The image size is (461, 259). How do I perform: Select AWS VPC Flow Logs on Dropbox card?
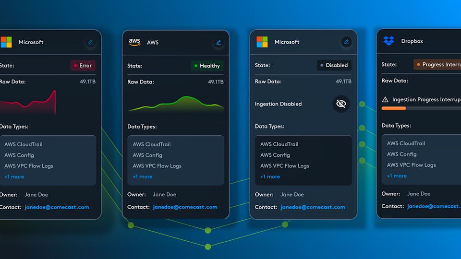point(411,165)
